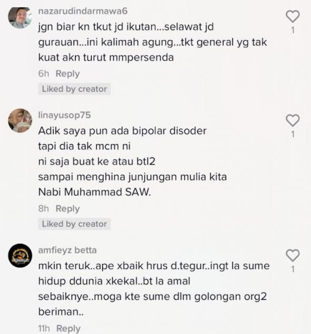Screen dimensions: 311x334
Task: Open nazarudindarmawa6's profile picture
Action: (20, 17)
